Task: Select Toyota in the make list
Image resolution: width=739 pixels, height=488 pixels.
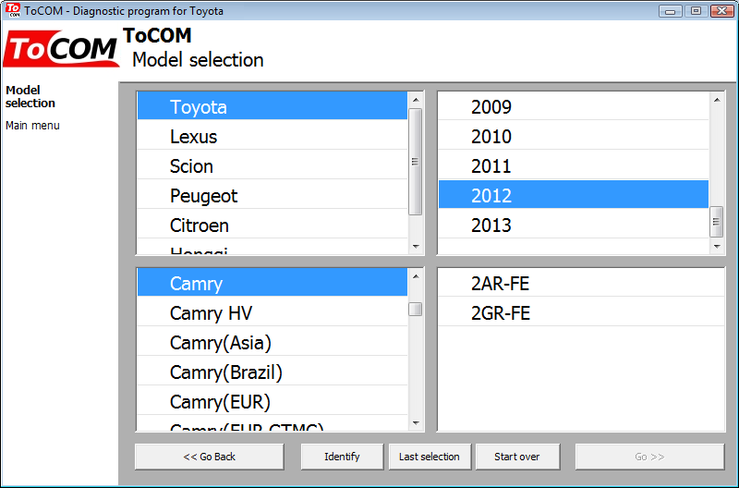Action: 273,106
